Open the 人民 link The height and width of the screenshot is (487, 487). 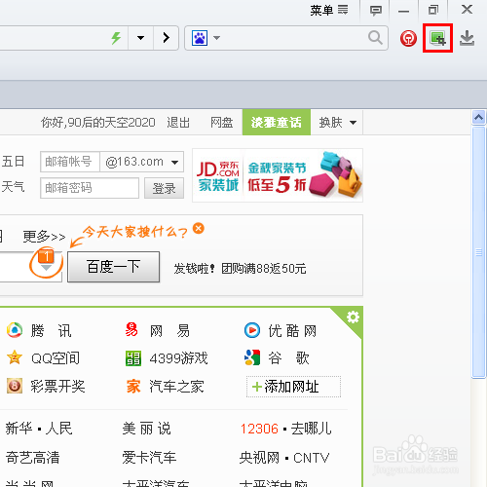coord(58,429)
